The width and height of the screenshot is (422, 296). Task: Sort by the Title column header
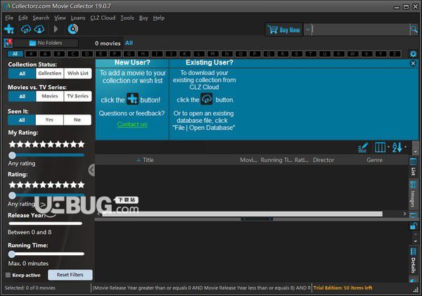click(x=148, y=160)
